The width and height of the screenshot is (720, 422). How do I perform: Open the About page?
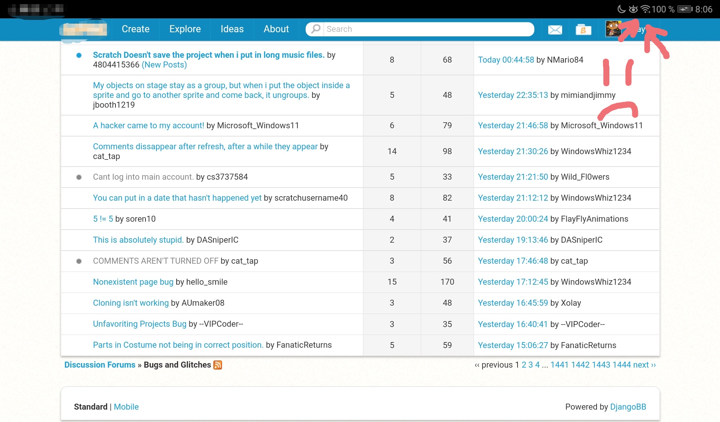[276, 29]
